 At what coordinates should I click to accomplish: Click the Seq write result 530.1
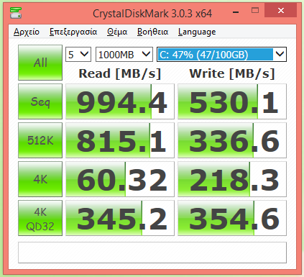point(232,101)
